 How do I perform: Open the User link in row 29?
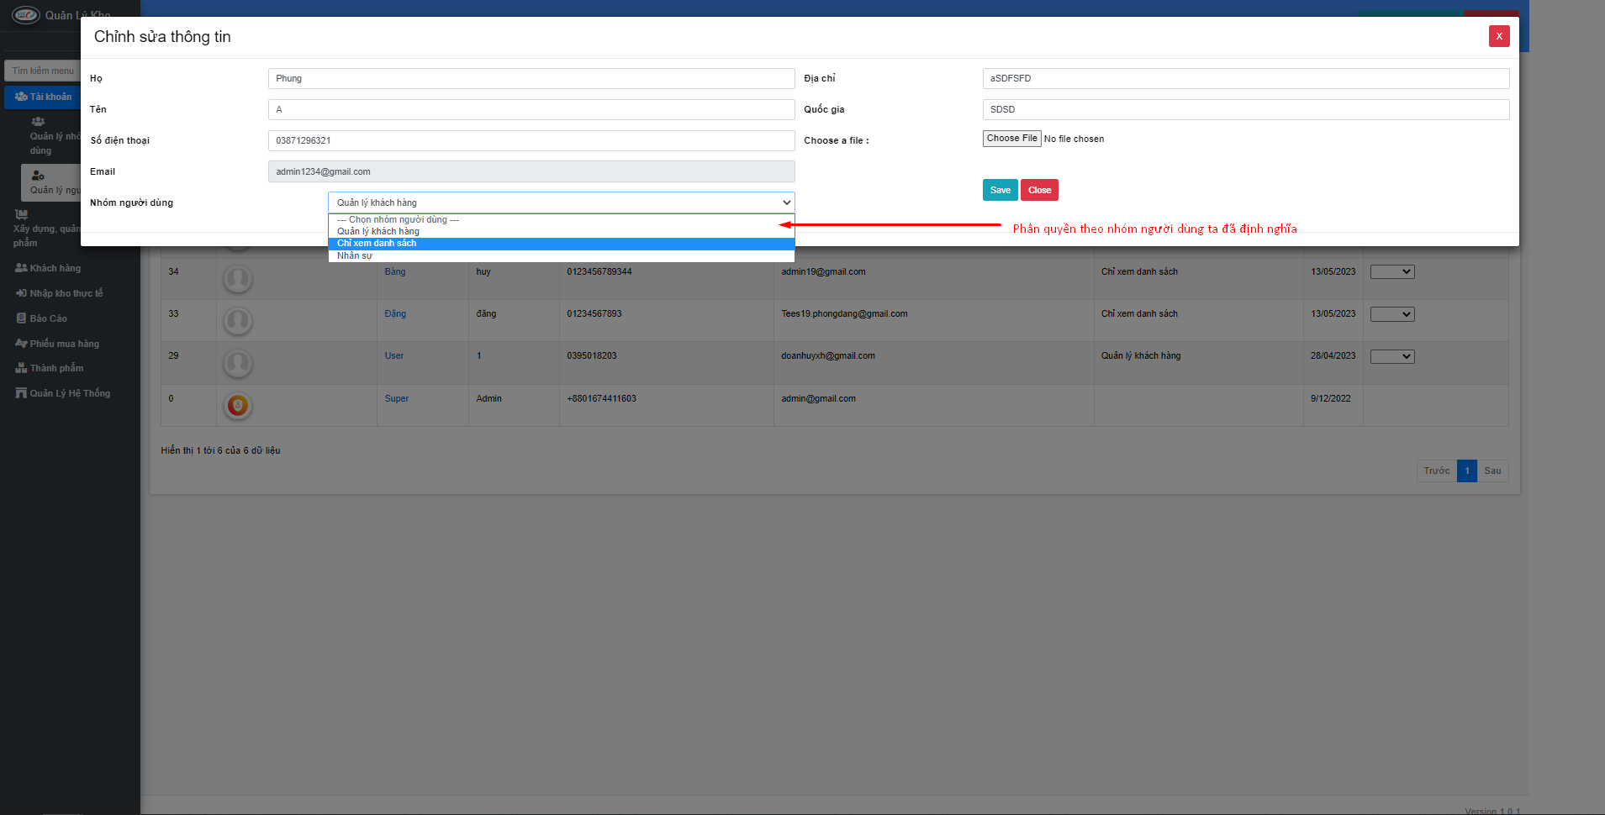tap(394, 355)
